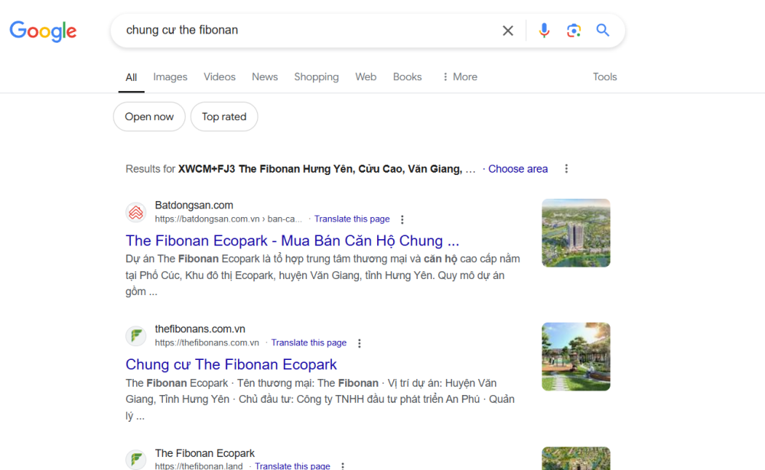Clear the search box with X icon
This screenshot has height=470, width=765.
508,31
